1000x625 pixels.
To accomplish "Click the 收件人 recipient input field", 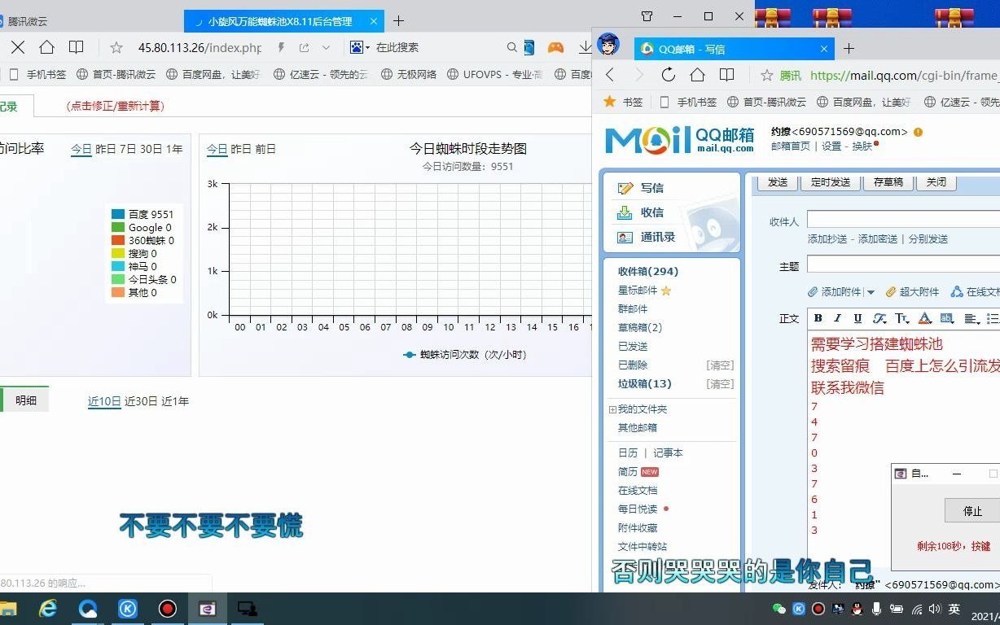I will tap(904, 219).
